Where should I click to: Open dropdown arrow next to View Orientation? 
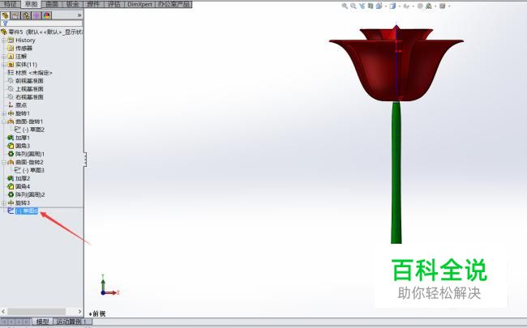click(385, 6)
